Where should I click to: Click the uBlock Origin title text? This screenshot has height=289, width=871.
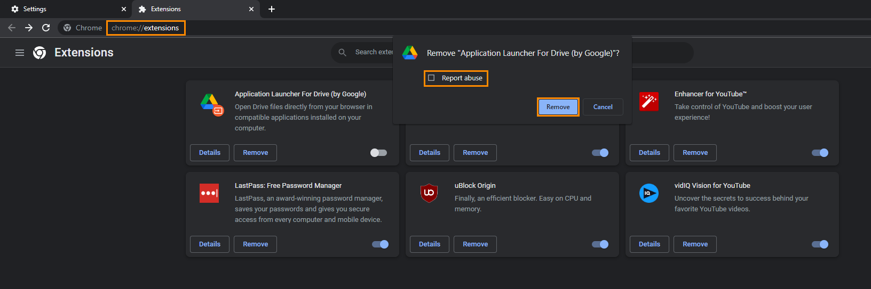tap(475, 186)
